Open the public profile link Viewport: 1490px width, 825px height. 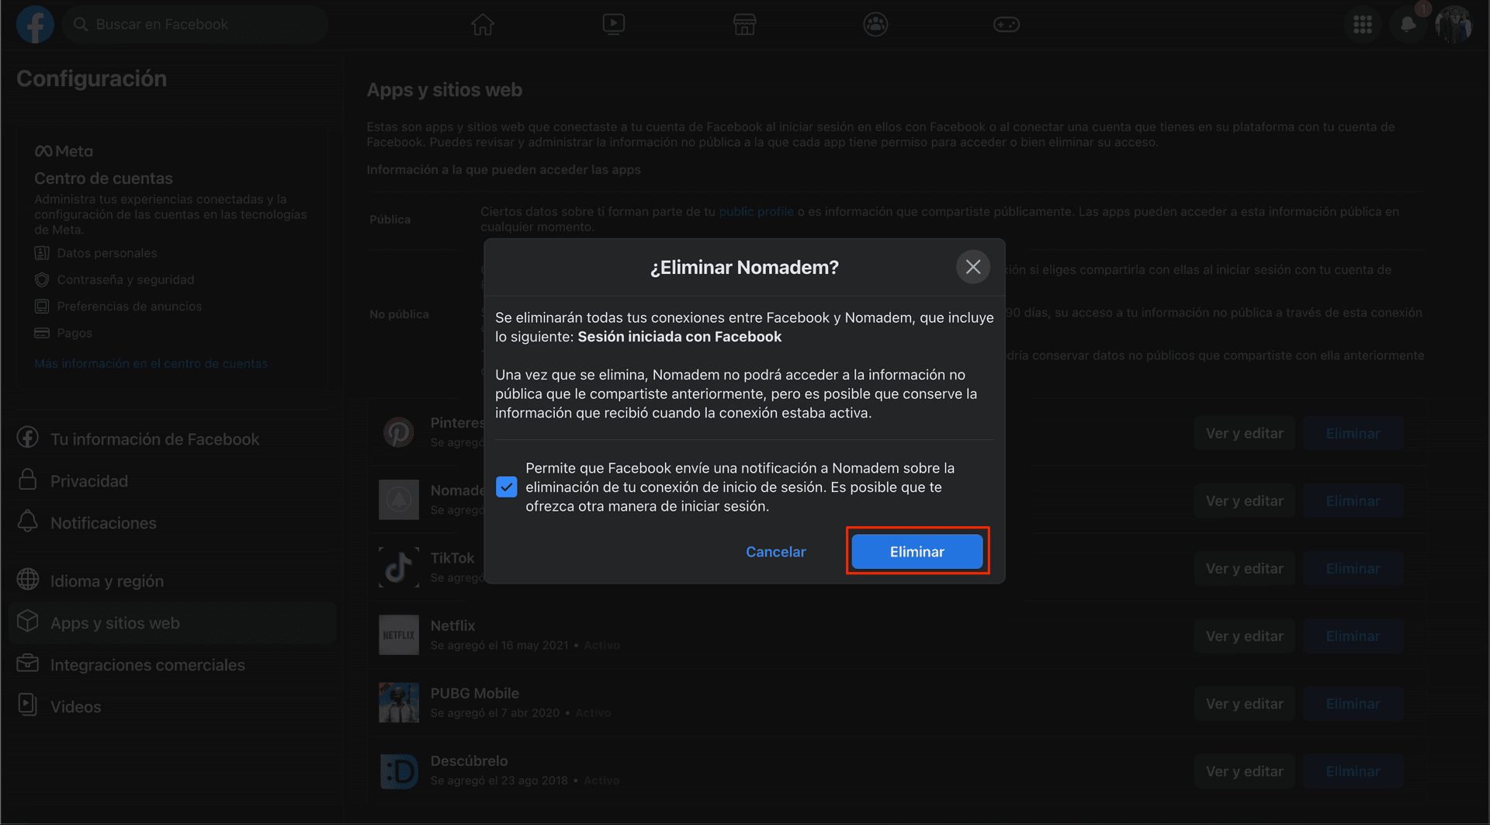[756, 211]
